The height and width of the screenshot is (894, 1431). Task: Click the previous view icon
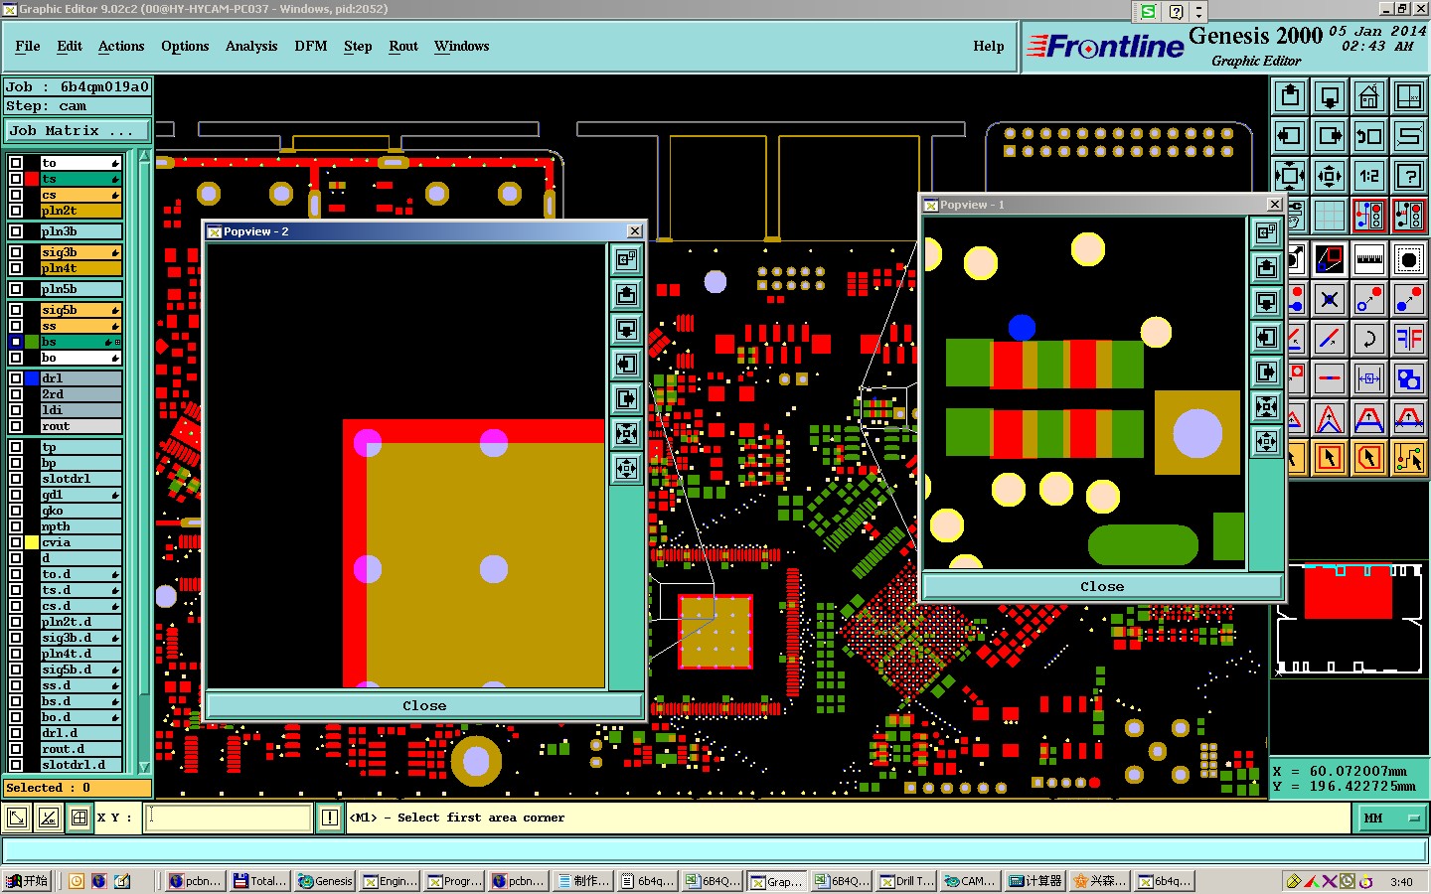(1369, 136)
